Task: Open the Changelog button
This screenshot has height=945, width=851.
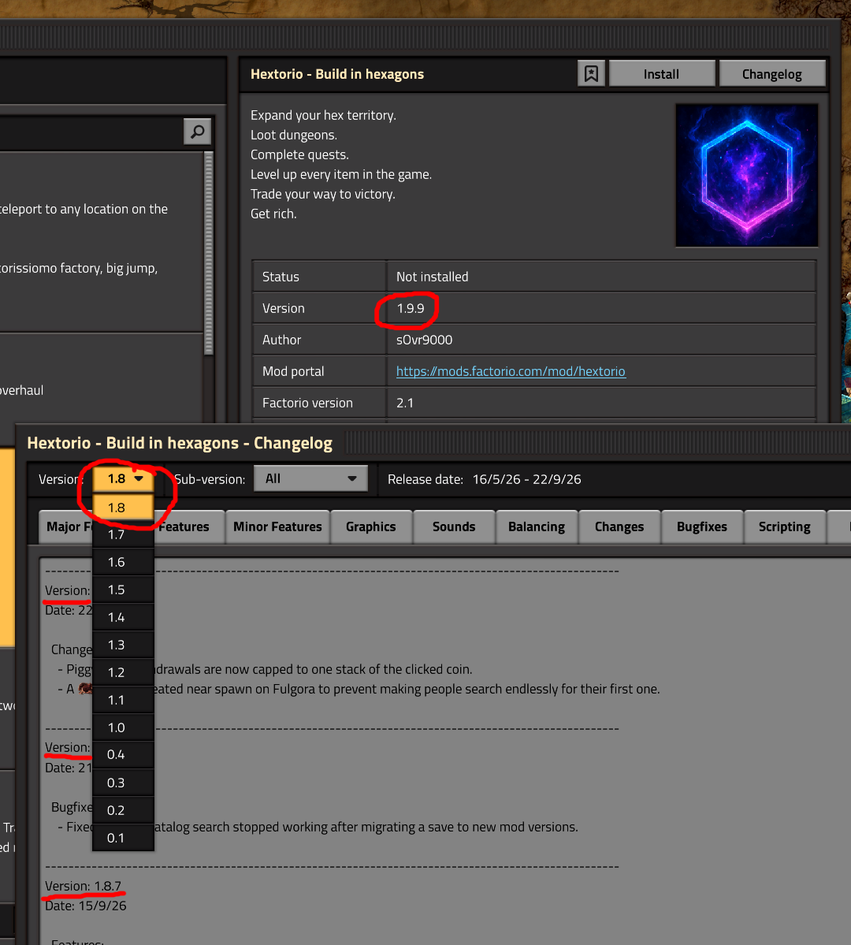Action: [771, 73]
